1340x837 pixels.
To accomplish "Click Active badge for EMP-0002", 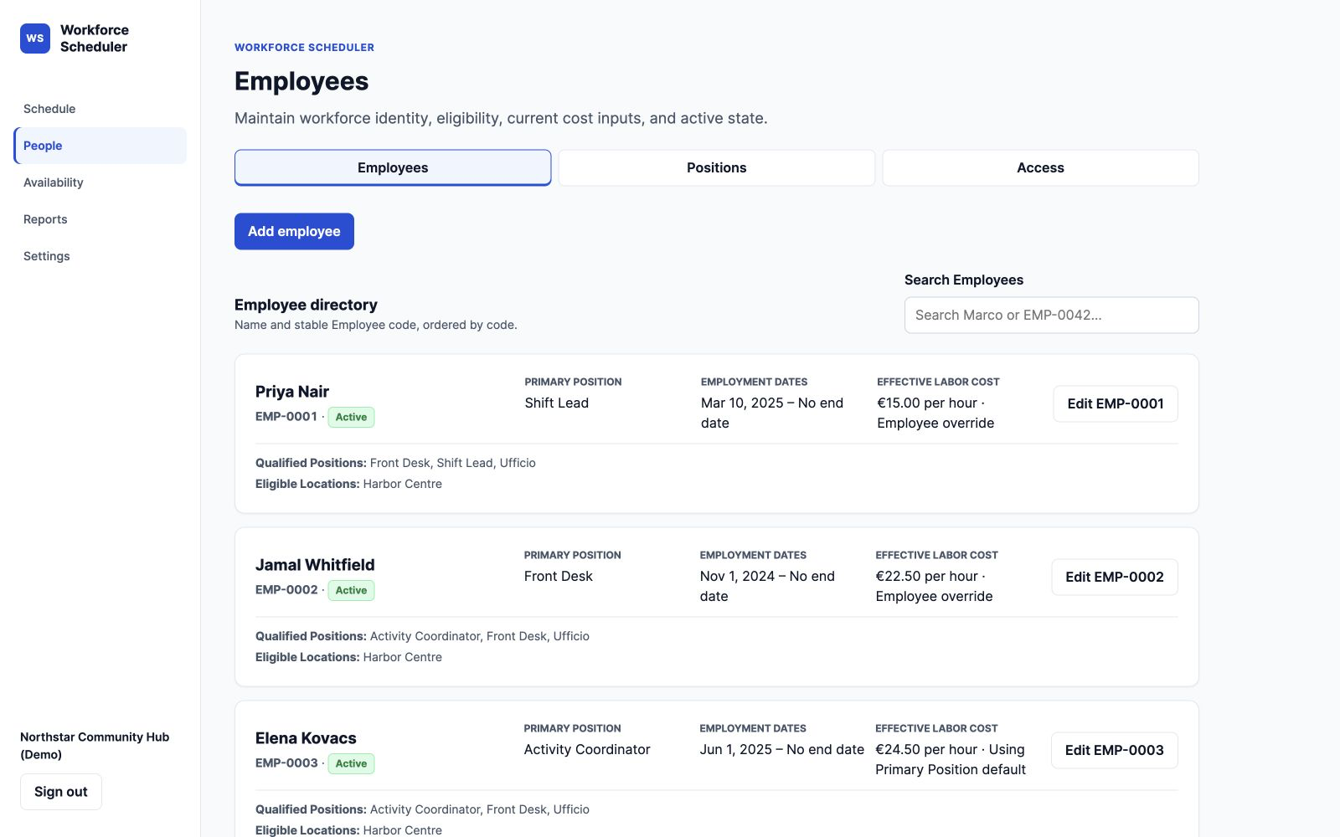I will (351, 590).
